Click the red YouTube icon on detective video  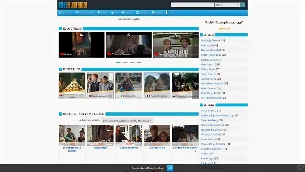coord(156,54)
